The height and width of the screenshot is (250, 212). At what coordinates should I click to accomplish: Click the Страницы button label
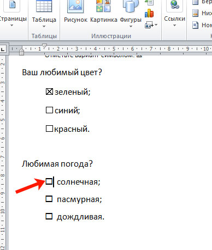[x=13, y=19]
